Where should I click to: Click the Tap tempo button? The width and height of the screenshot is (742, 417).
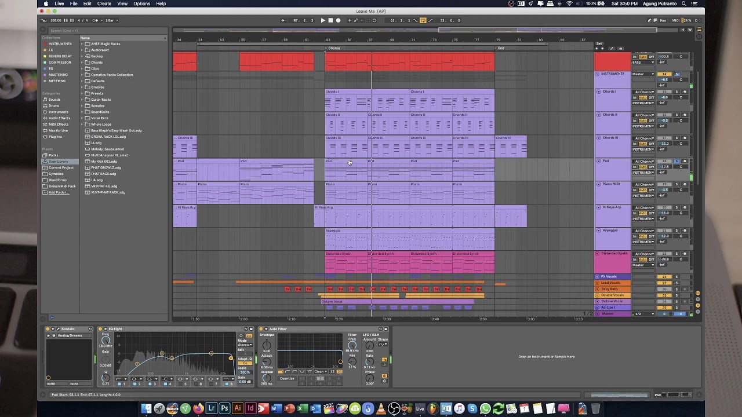pos(43,20)
